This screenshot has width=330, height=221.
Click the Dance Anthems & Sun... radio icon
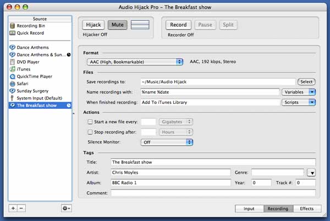coord(13,54)
